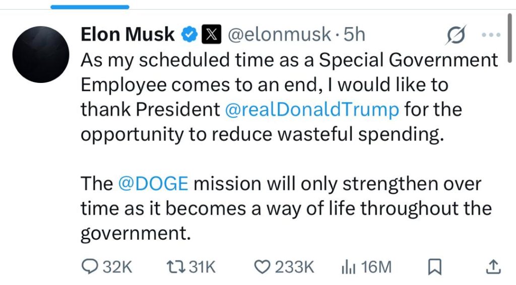
Task: Click the blue verified checkmark badge
Action: [189, 35]
